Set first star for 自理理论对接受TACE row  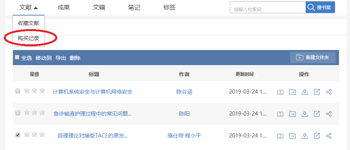click(27, 134)
